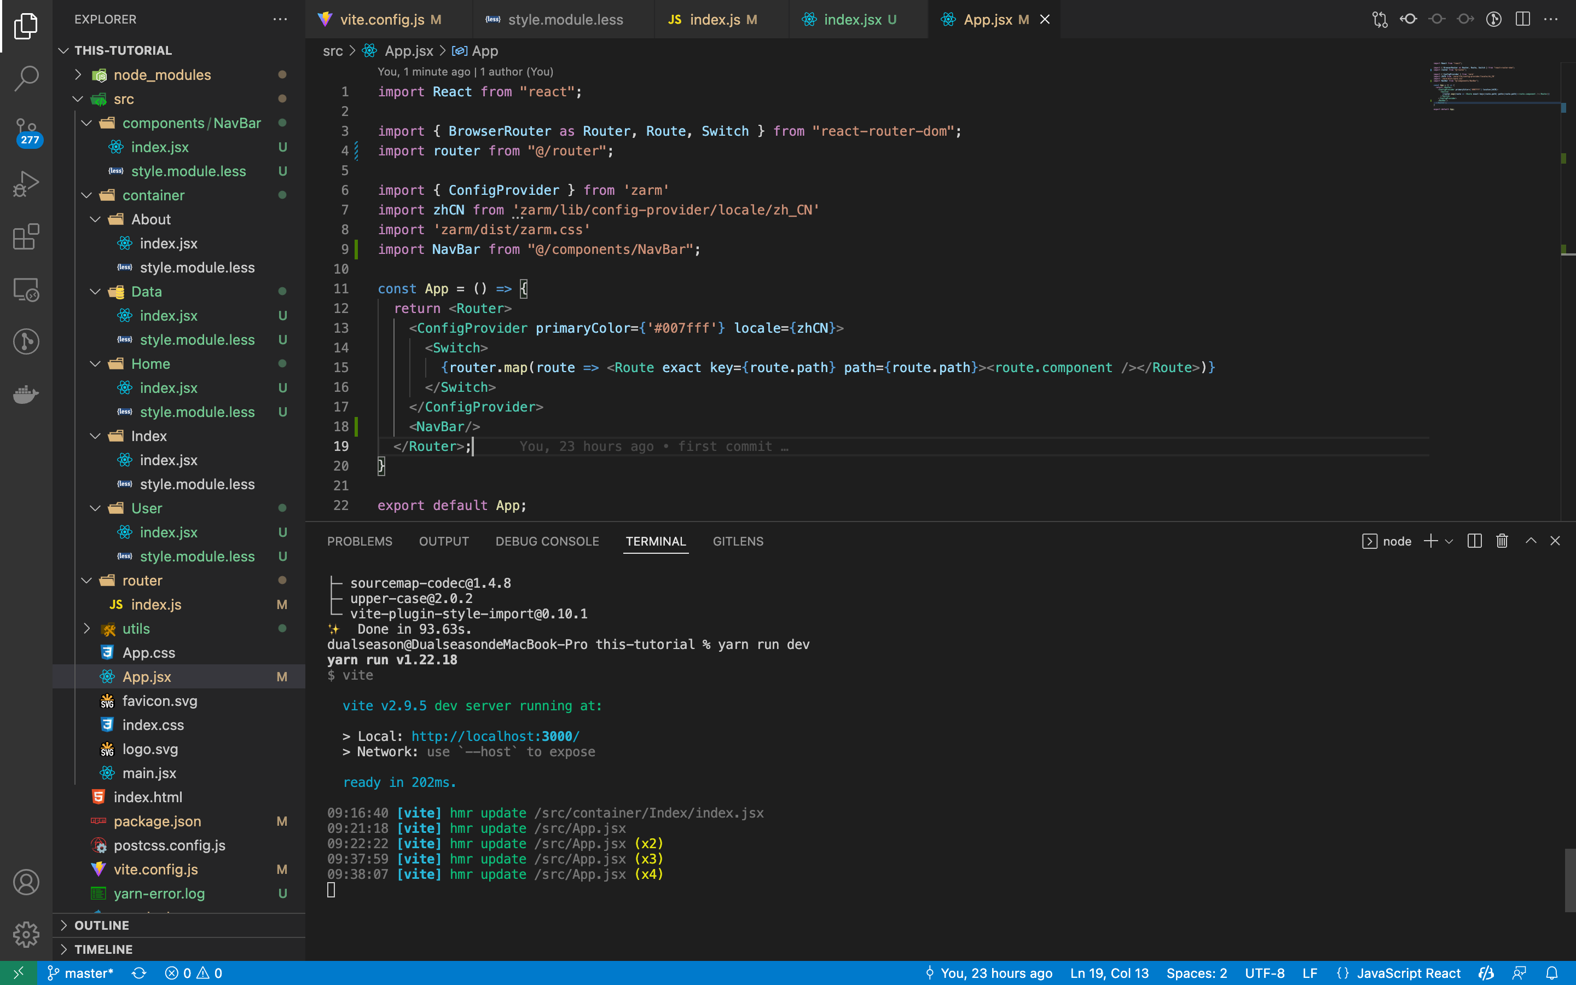This screenshot has height=985, width=1576.
Task: Open Remote Explorer in activity bar
Action: pos(26,289)
